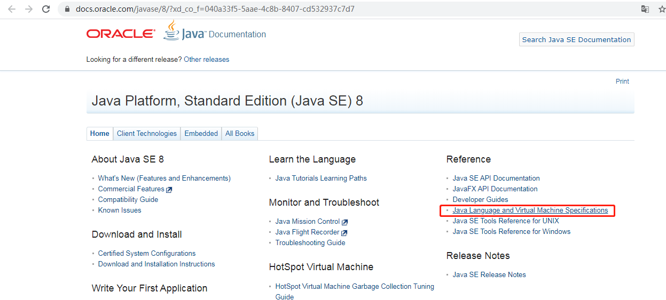Image resolution: width=666 pixels, height=300 pixels.
Task: Click the About Java SE 8 heading
Action: pyautogui.click(x=128, y=159)
